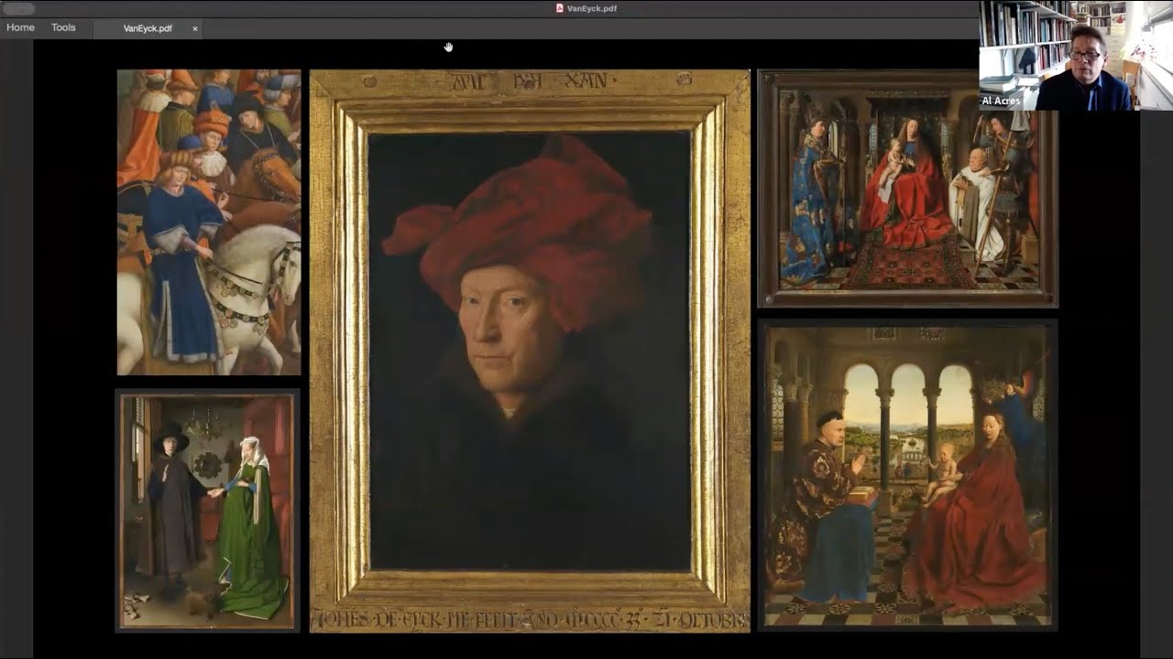The image size is (1173, 659).
Task: Select the Man in Red Turban portrait
Action: [x=530, y=351]
